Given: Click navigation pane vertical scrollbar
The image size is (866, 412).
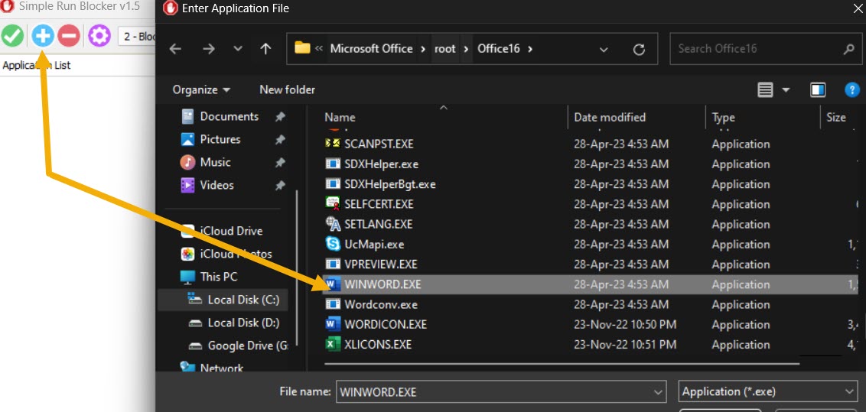Looking at the screenshot, I should coord(298,268).
